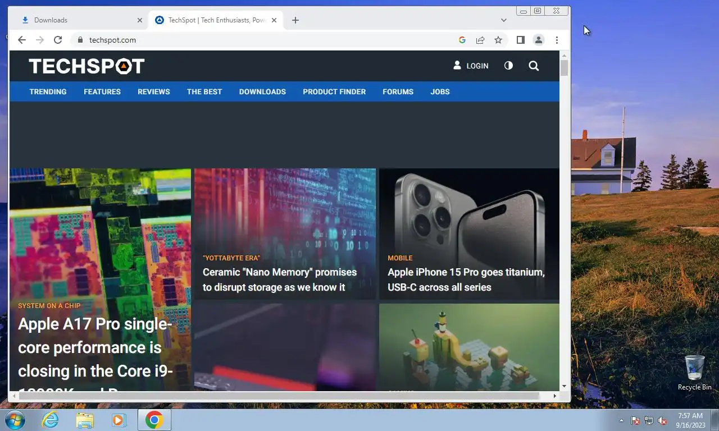
Task: Click the horizontal scrollbar right arrow
Action: 555,396
